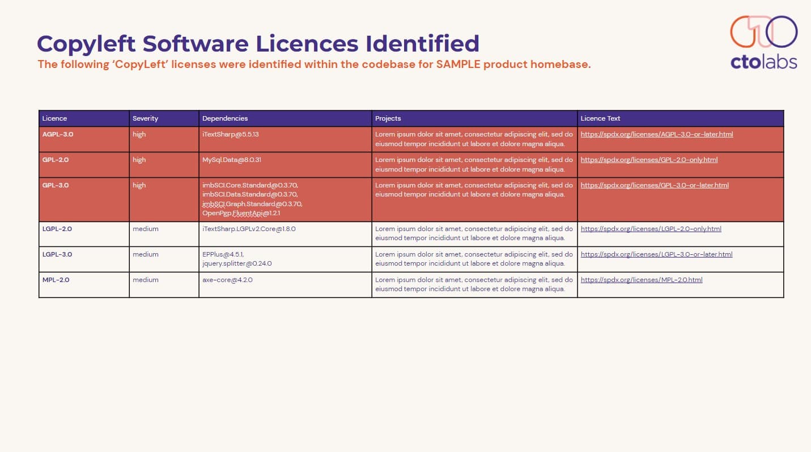The width and height of the screenshot is (811, 452).
Task: Open the LGPL-2.0-only licence link
Action: click(651, 229)
